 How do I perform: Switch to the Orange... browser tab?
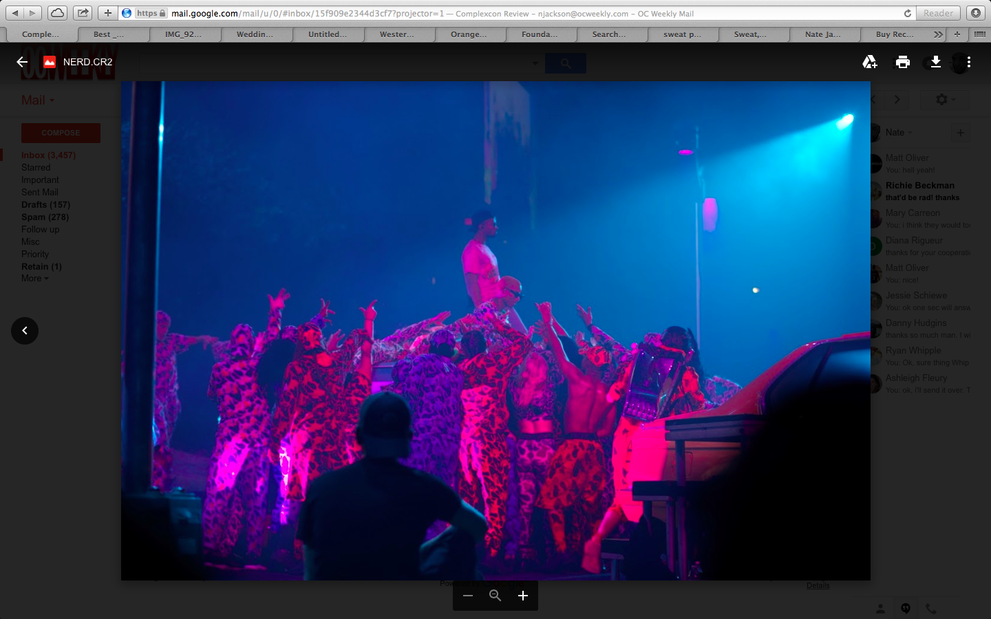pyautogui.click(x=468, y=34)
